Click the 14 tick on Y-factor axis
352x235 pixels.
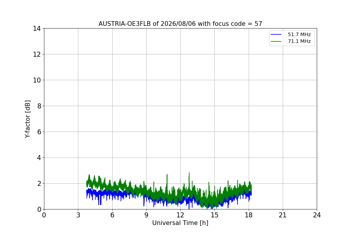click(x=37, y=28)
